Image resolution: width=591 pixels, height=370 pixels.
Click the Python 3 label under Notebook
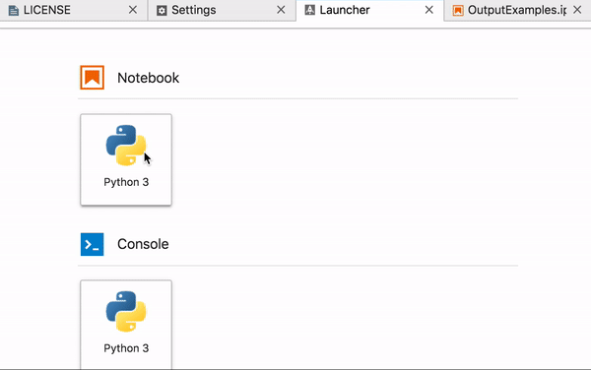(126, 182)
